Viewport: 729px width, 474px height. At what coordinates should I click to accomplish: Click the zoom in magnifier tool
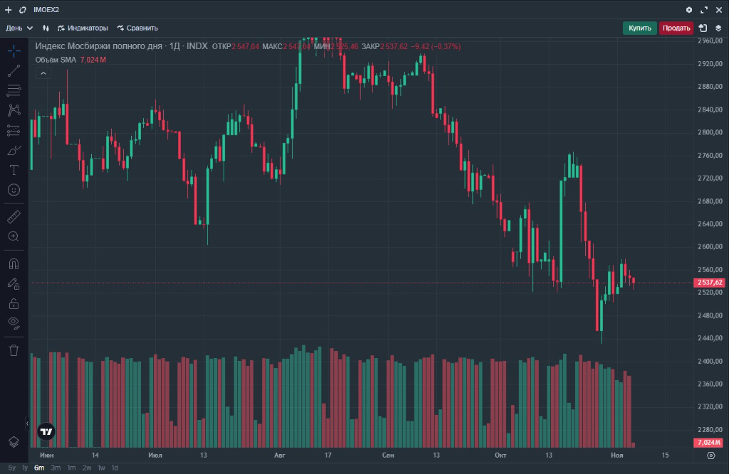pyautogui.click(x=14, y=236)
